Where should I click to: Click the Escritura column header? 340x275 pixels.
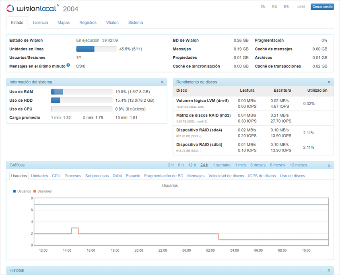pos(282,90)
